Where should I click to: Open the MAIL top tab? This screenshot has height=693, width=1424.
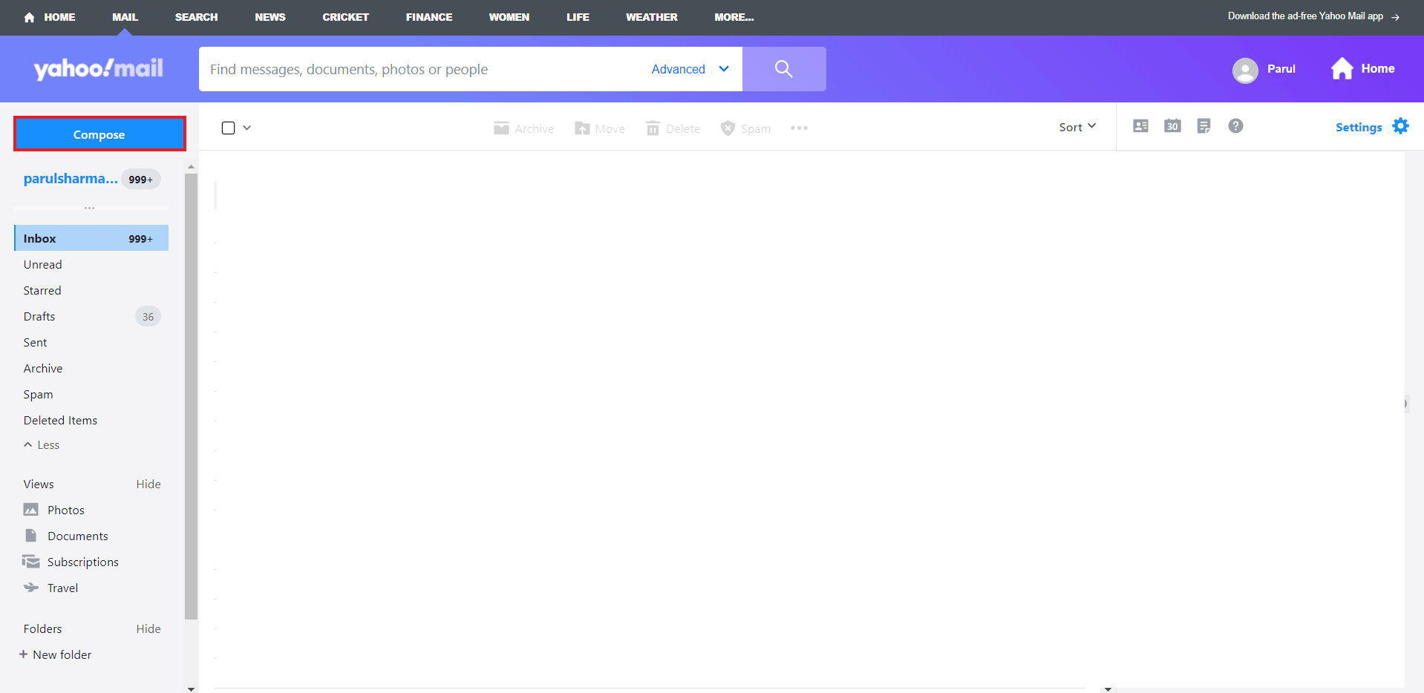[125, 17]
